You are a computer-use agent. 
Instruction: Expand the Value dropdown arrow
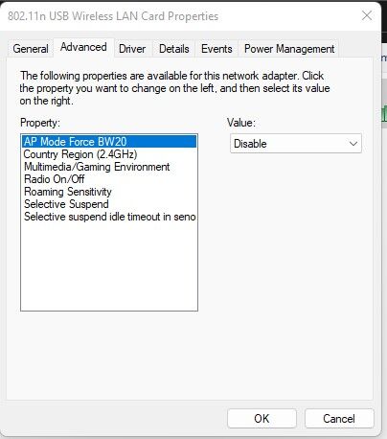click(x=353, y=144)
